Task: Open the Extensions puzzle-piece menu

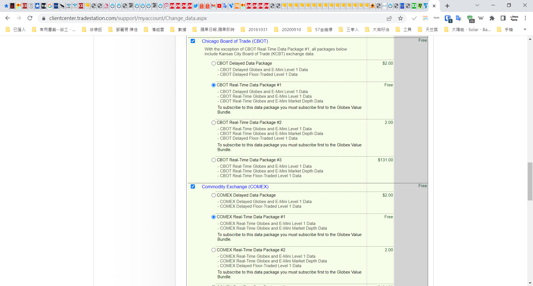Action: click(x=492, y=18)
